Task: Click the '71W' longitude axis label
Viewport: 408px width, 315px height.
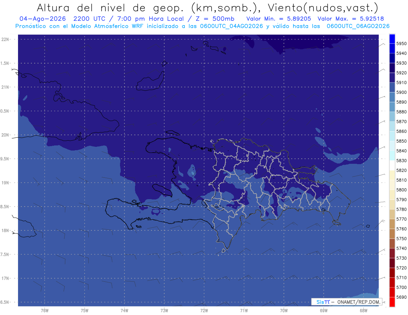Action: [244, 310]
